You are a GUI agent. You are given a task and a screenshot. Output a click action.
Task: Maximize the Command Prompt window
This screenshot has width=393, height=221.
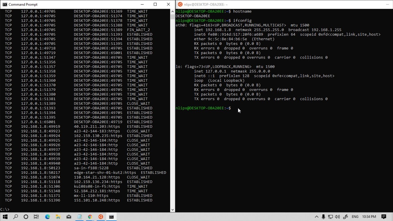tap(155, 4)
